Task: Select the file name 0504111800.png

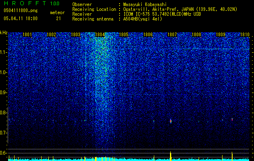Action: click(x=21, y=11)
